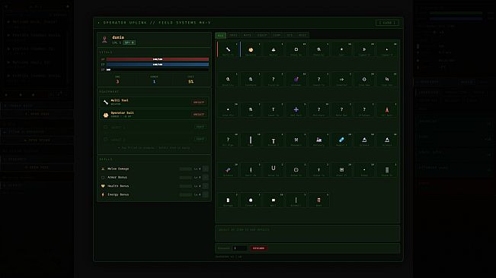Close the Operator Uplink window
Screen dimensions: 496x278
387,23
